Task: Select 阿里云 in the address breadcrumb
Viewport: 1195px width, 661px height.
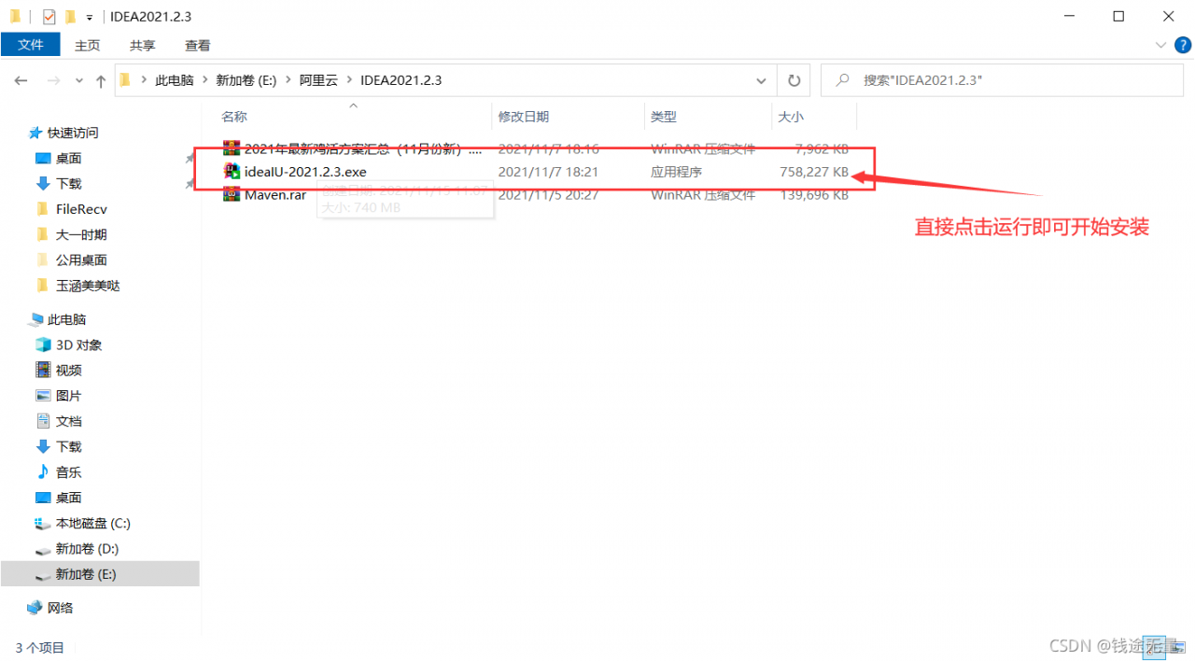Action: tap(320, 80)
